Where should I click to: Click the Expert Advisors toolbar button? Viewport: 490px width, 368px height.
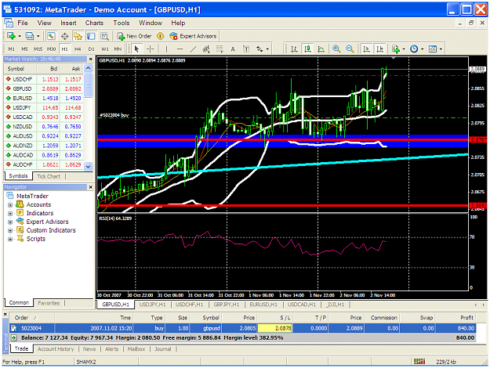[x=193, y=36]
